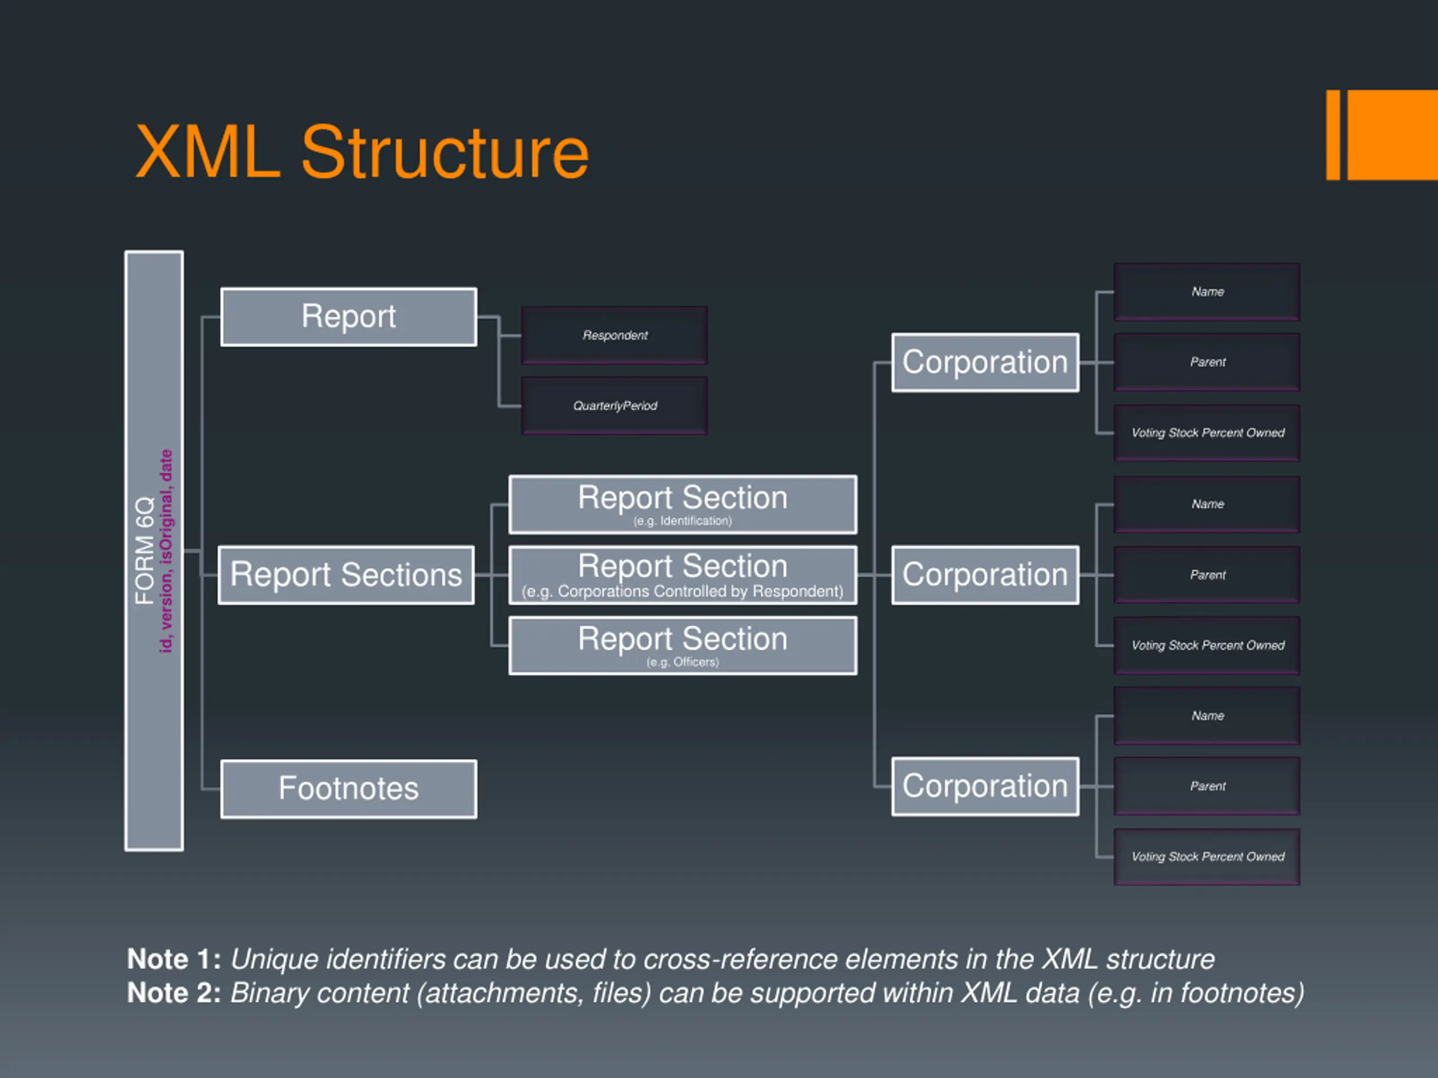Select Report Section Corporations Controlled by Respondent

(x=682, y=575)
